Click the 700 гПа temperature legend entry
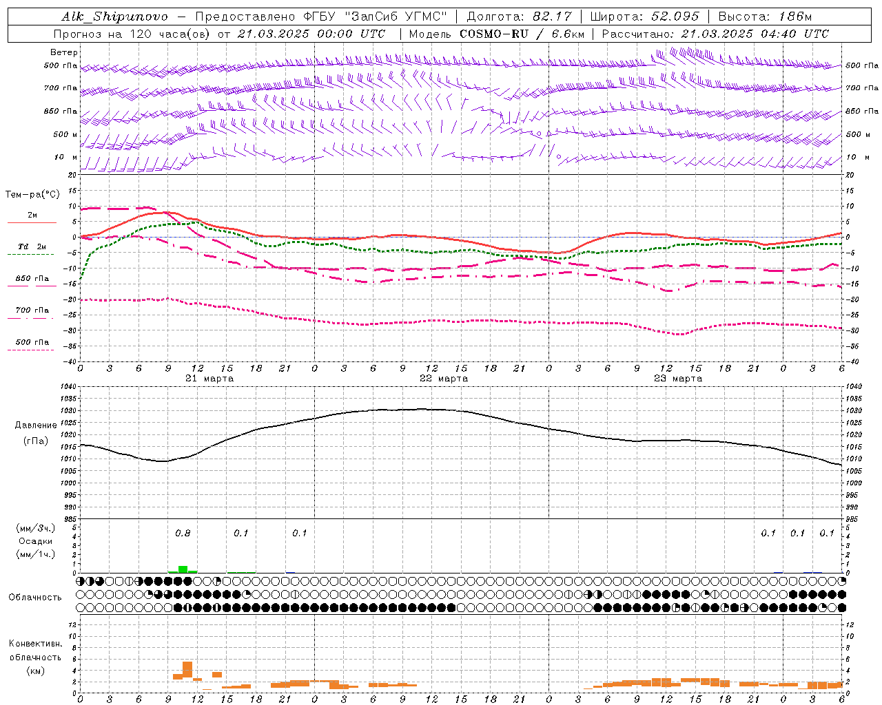 point(32,310)
